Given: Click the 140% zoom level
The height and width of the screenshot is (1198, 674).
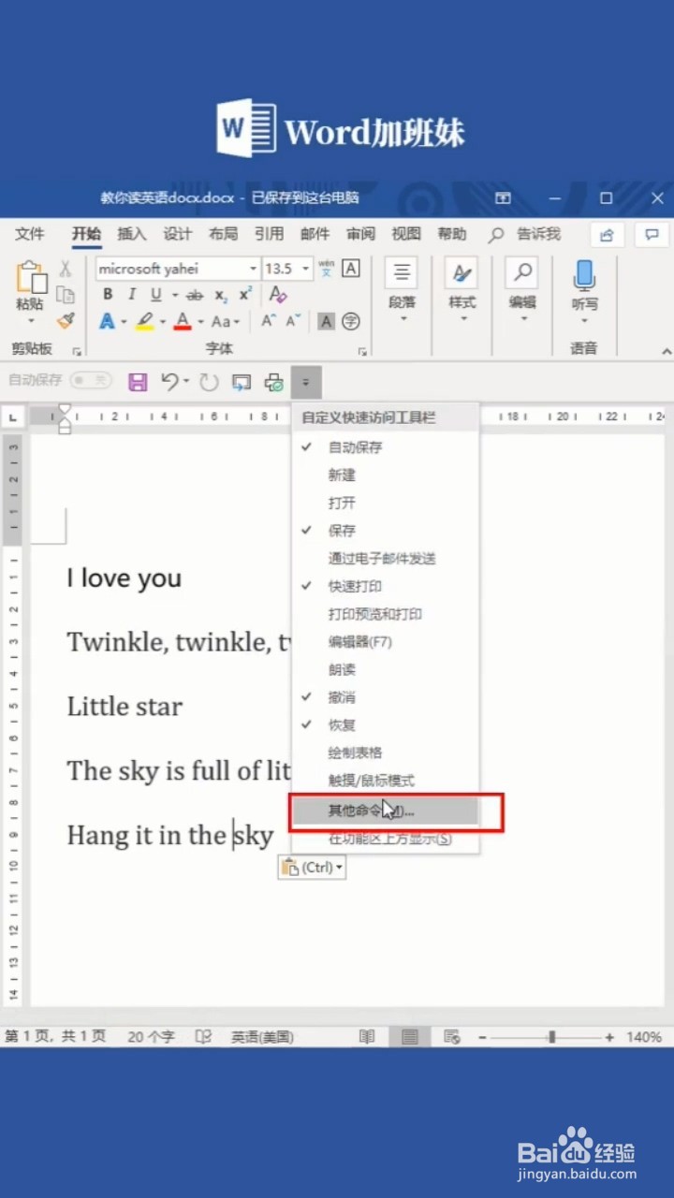Looking at the screenshot, I should pyautogui.click(x=644, y=1037).
